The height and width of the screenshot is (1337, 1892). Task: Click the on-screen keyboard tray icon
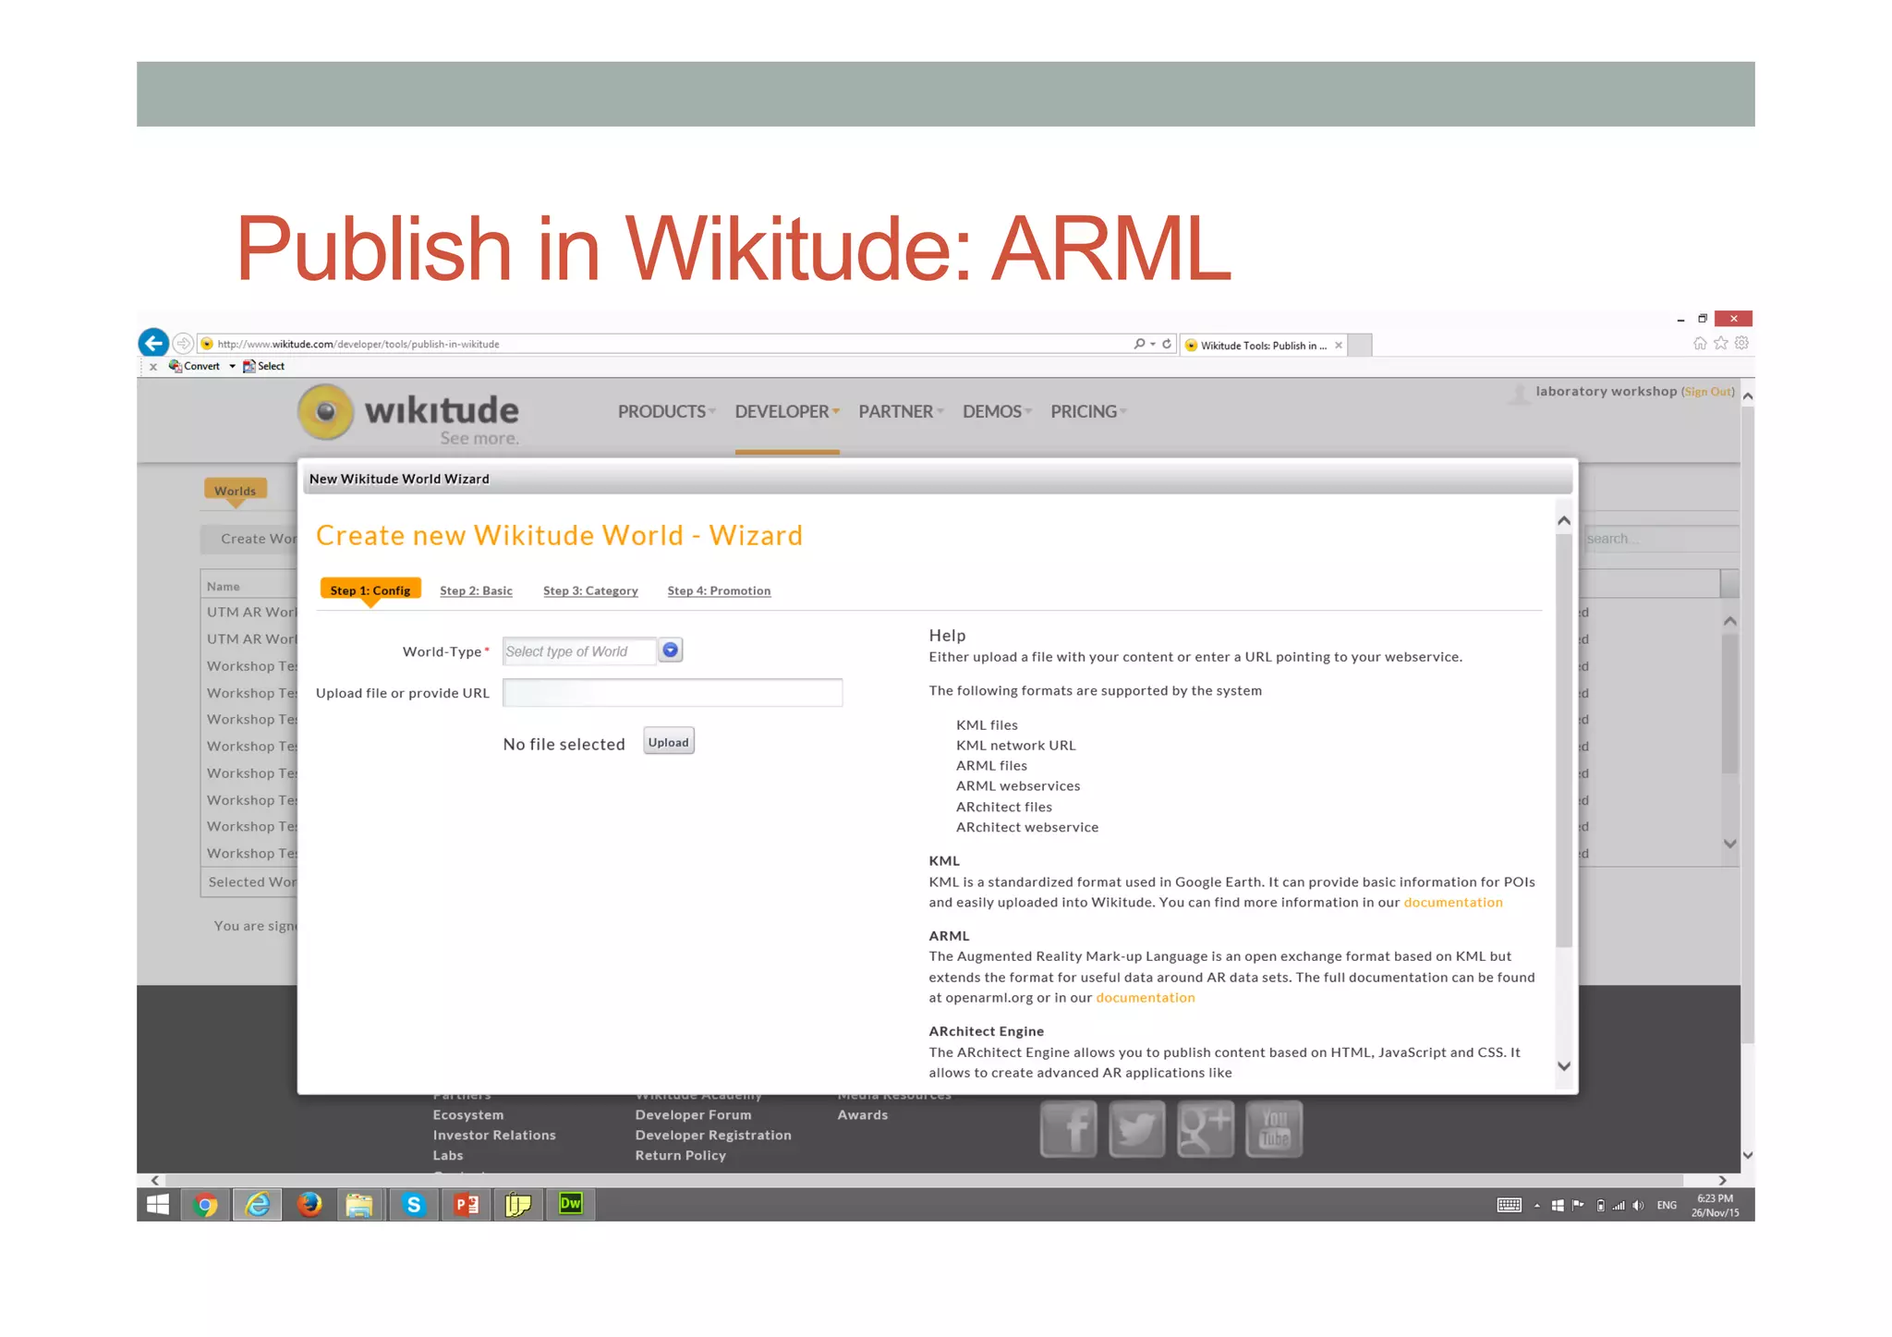point(1510,1205)
